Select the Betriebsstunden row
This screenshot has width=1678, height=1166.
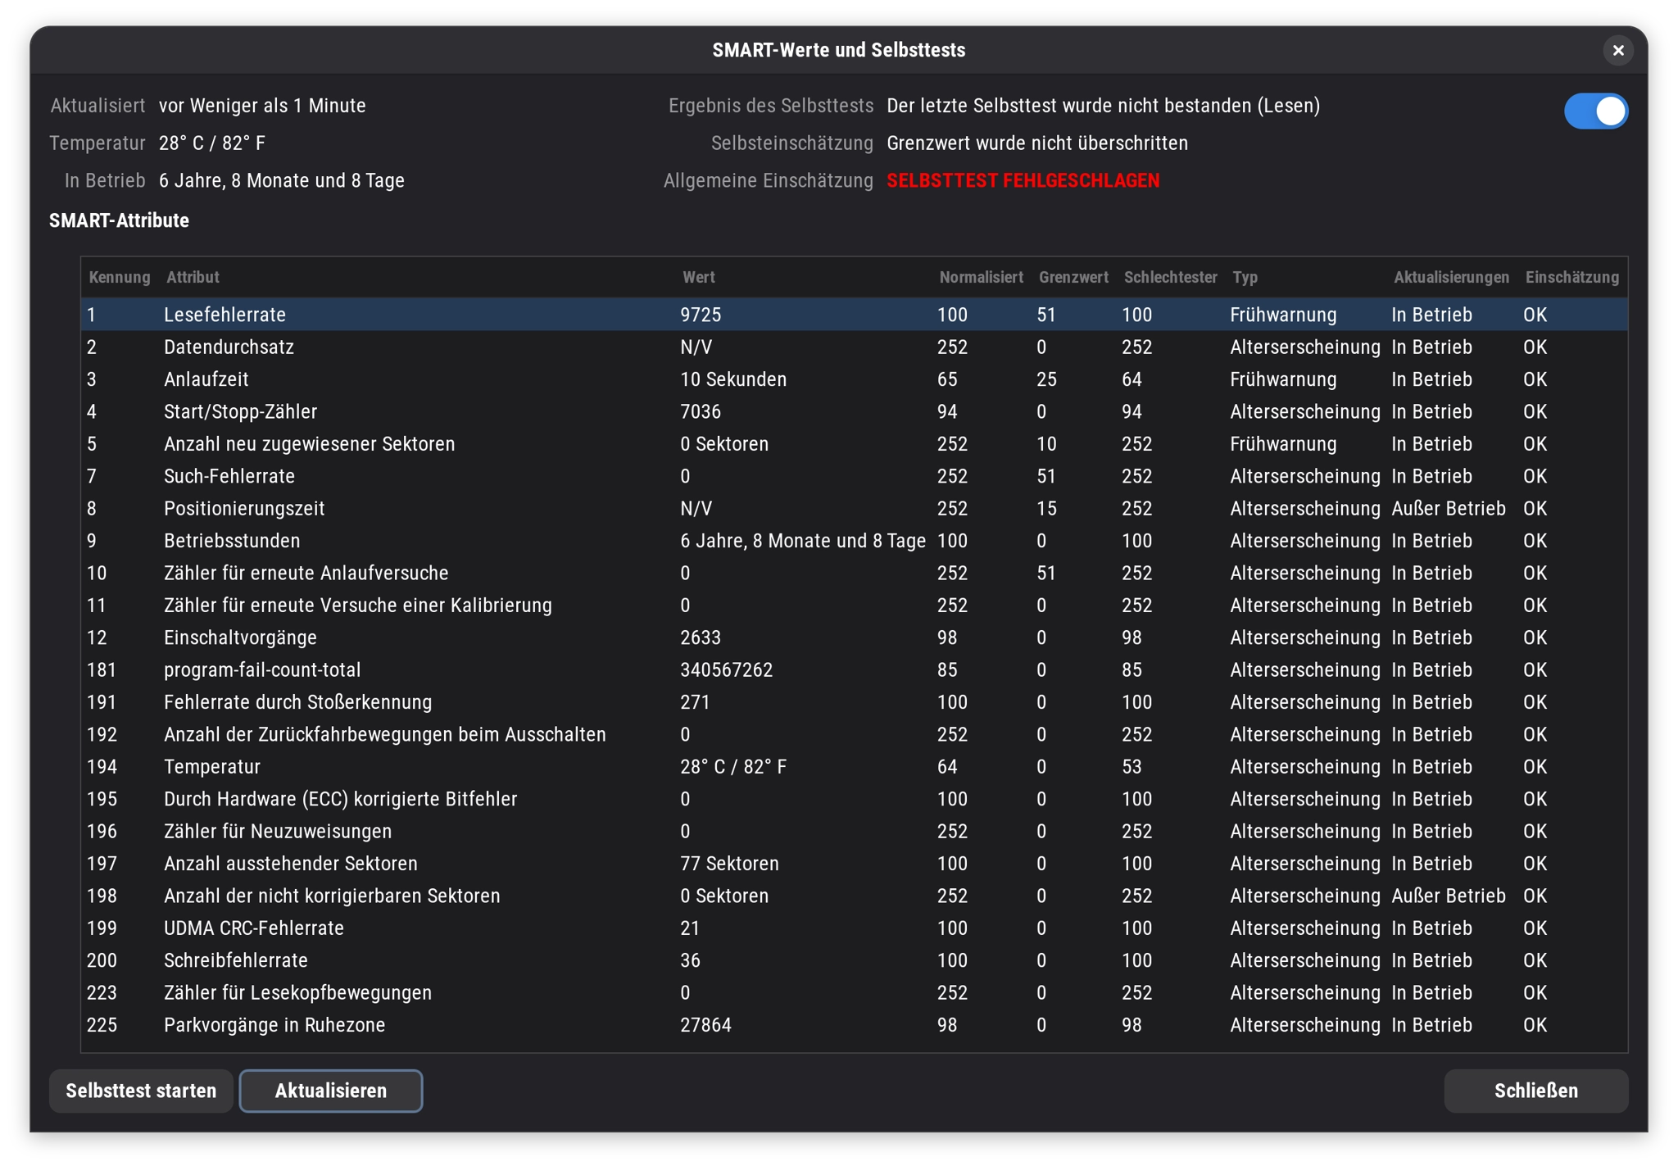tap(854, 541)
